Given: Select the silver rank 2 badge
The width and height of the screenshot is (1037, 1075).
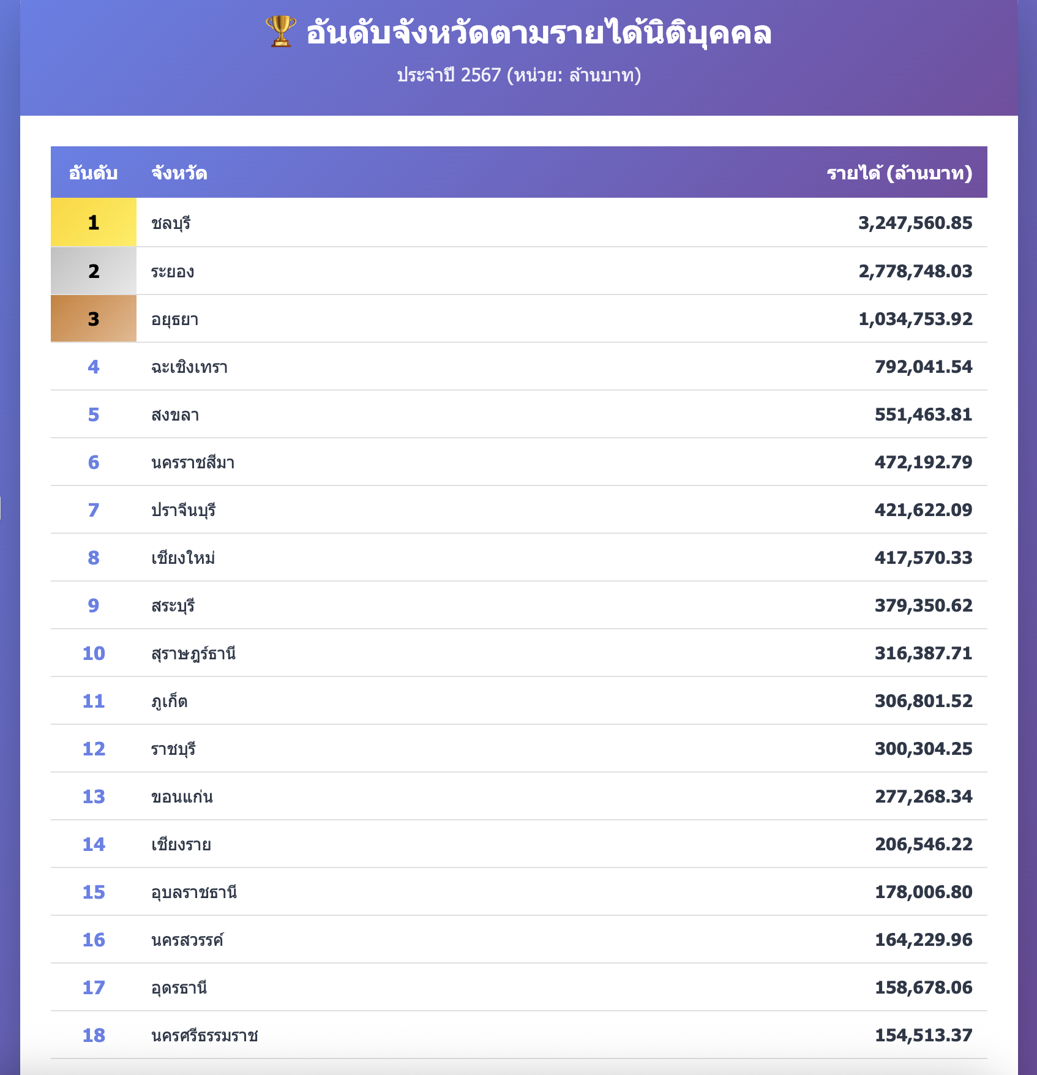Looking at the screenshot, I should 94,271.
